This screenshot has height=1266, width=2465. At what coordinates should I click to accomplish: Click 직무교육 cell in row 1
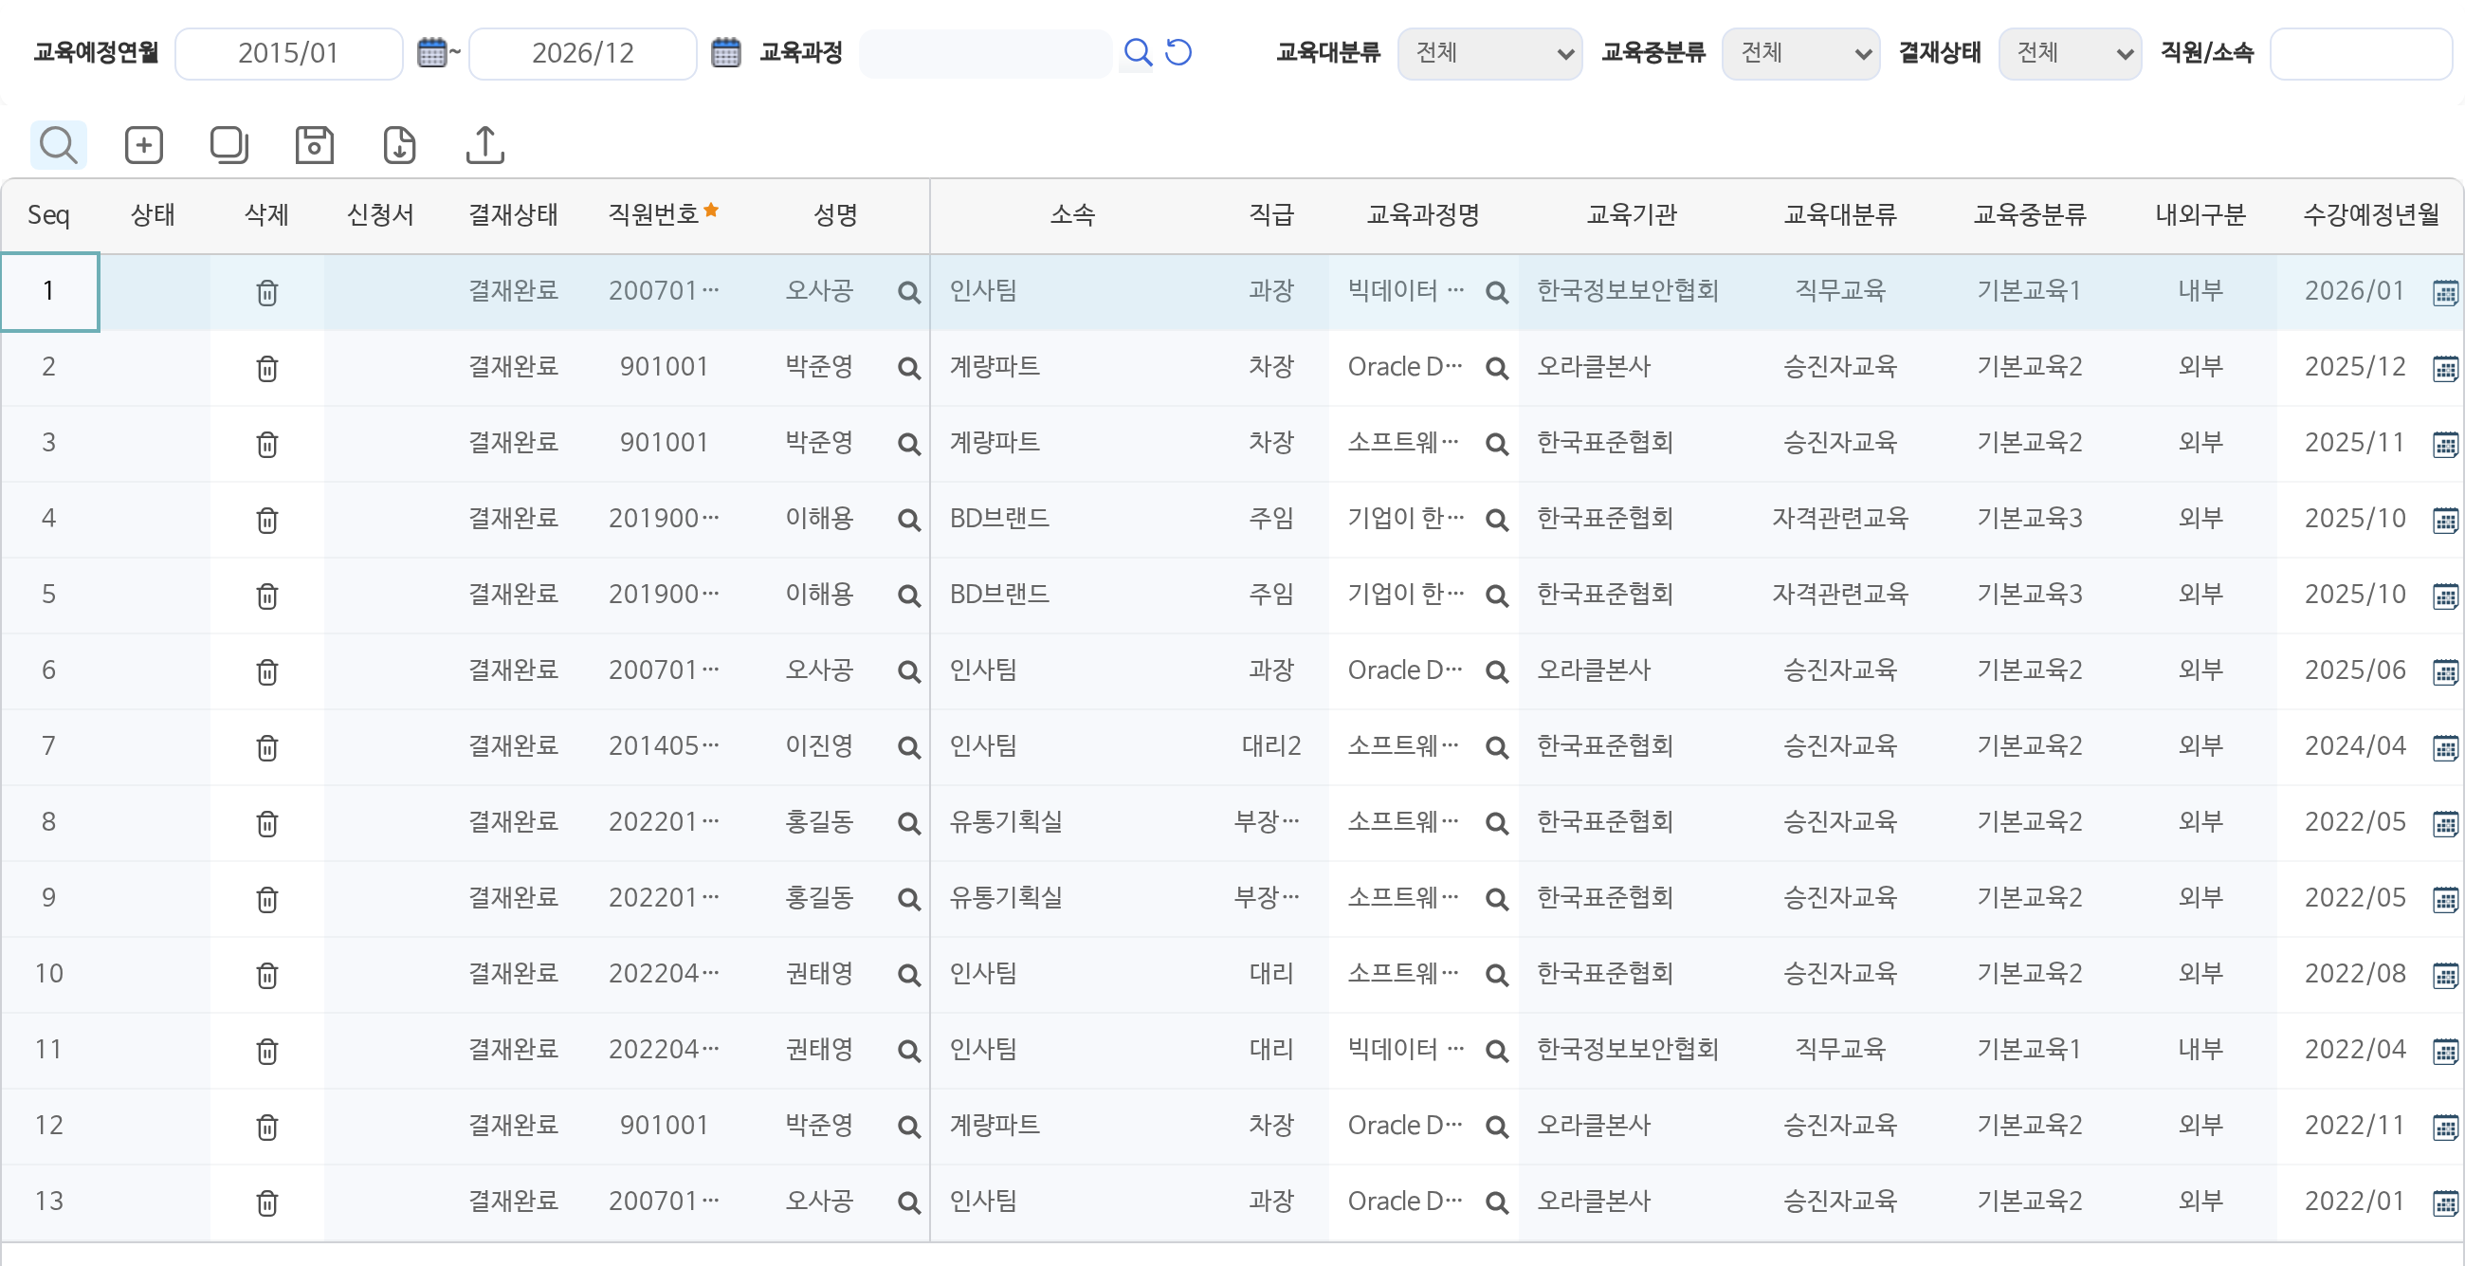1839,291
